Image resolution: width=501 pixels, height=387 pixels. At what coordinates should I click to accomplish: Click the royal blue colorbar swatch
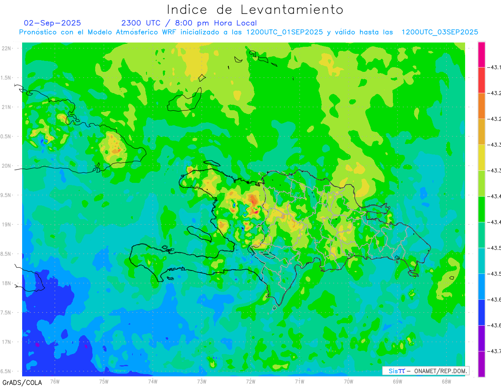[x=481, y=312]
